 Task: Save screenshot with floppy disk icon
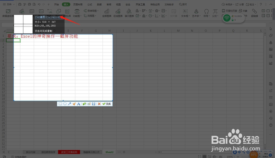(x=94, y=104)
